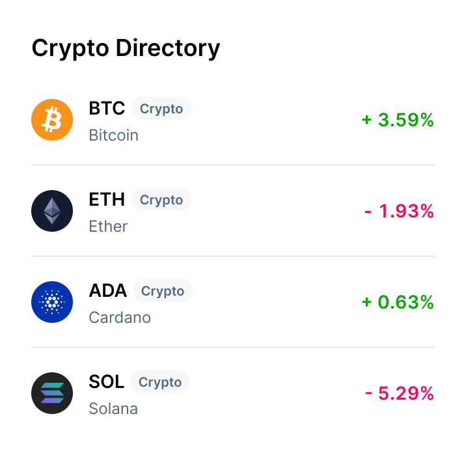This screenshot has width=466, height=470.
Task: Click the Crypto tag beside ADA
Action: point(163,291)
